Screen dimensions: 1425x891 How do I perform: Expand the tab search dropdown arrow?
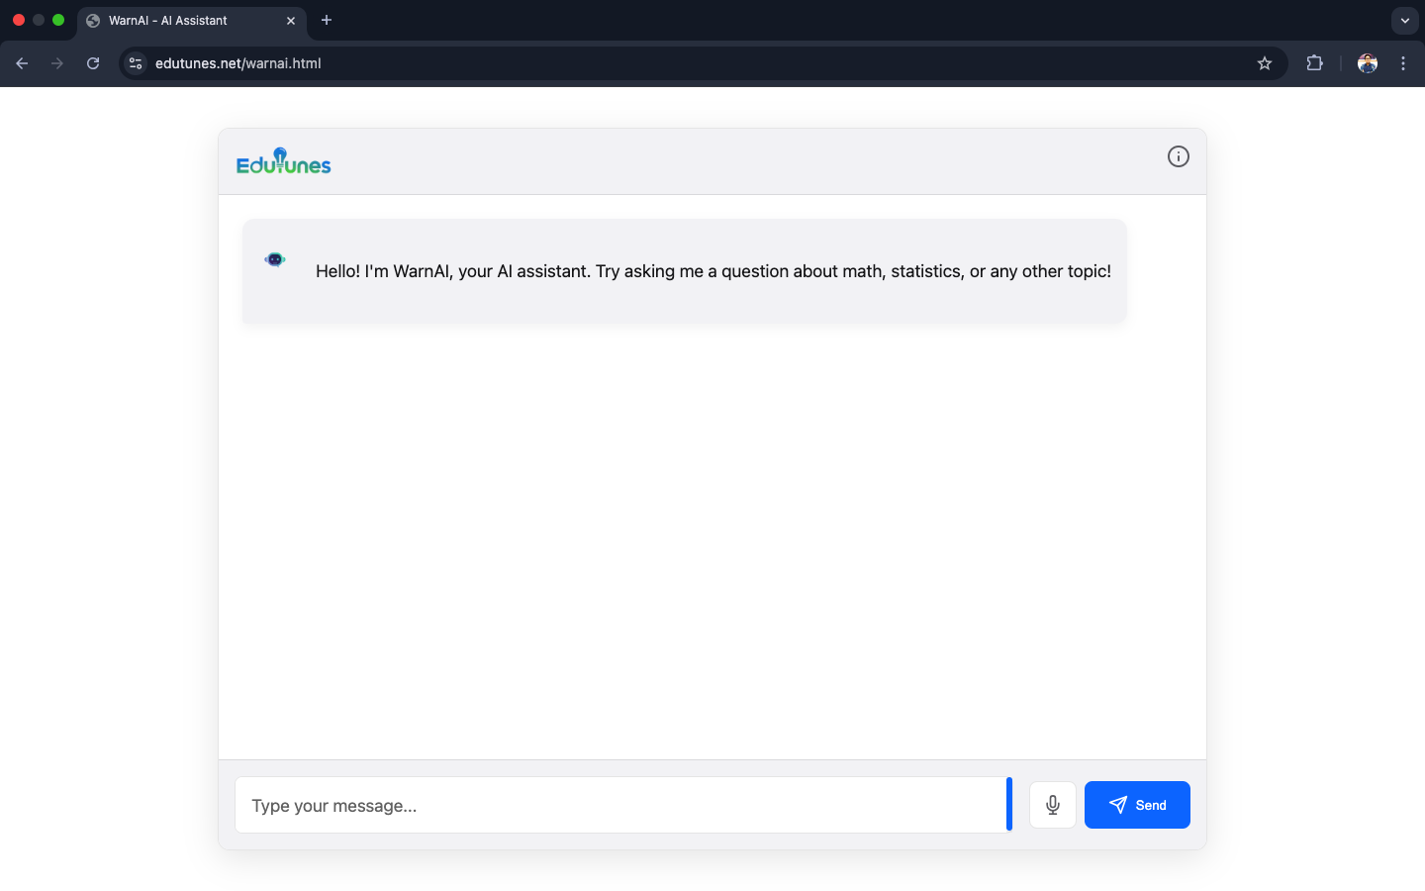[x=1404, y=20]
